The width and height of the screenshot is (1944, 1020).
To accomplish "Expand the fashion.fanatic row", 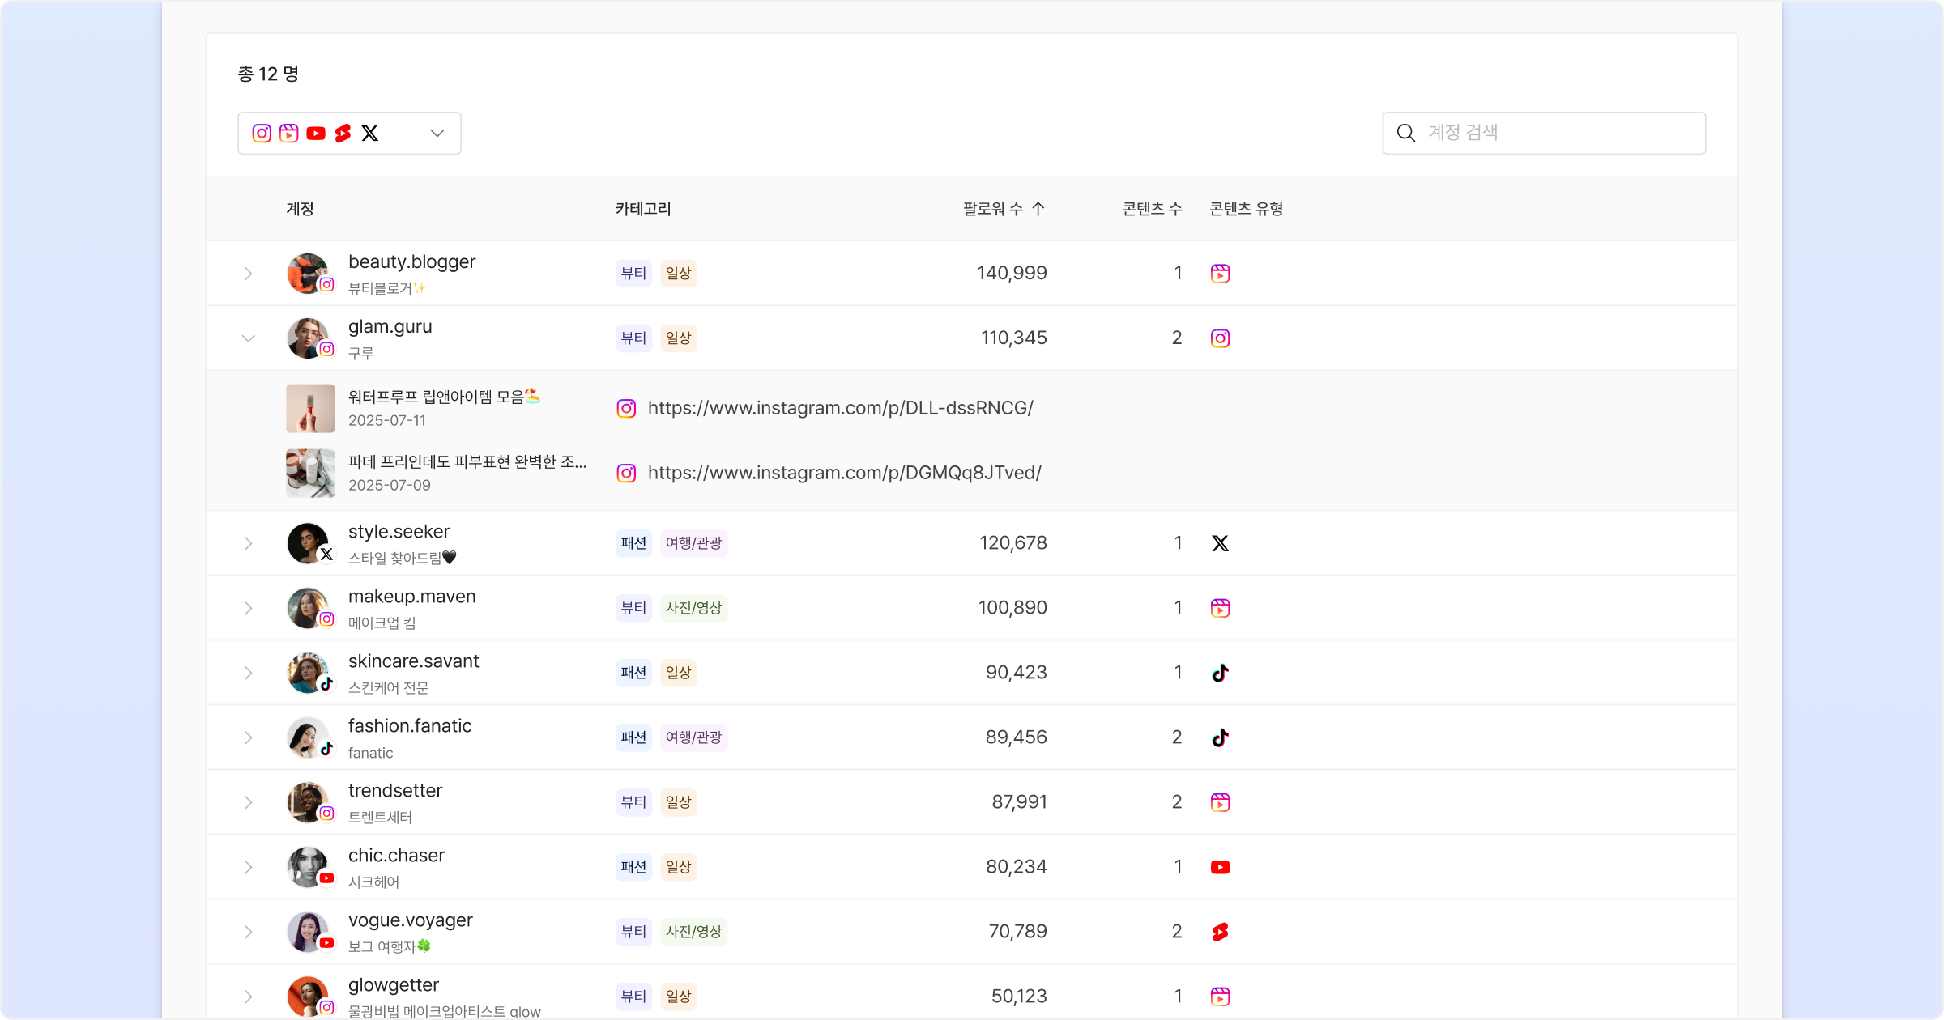I will point(249,737).
